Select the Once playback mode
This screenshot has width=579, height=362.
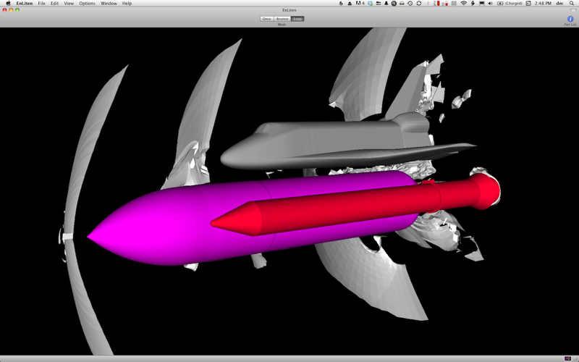tap(266, 19)
